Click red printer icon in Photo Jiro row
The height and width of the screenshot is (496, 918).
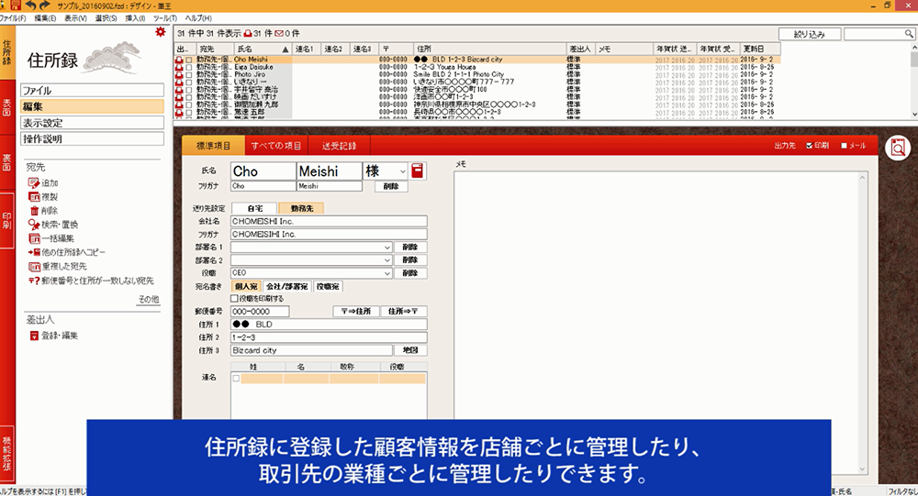point(179,75)
